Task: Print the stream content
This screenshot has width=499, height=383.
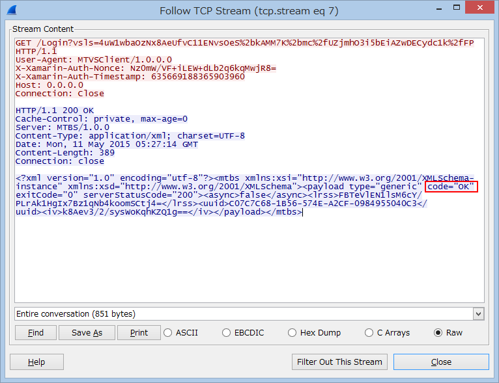Action: pyautogui.click(x=139, y=332)
